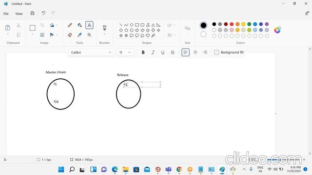Click the Crop icon
Screen dimensions: 312x175
[x=42, y=25]
